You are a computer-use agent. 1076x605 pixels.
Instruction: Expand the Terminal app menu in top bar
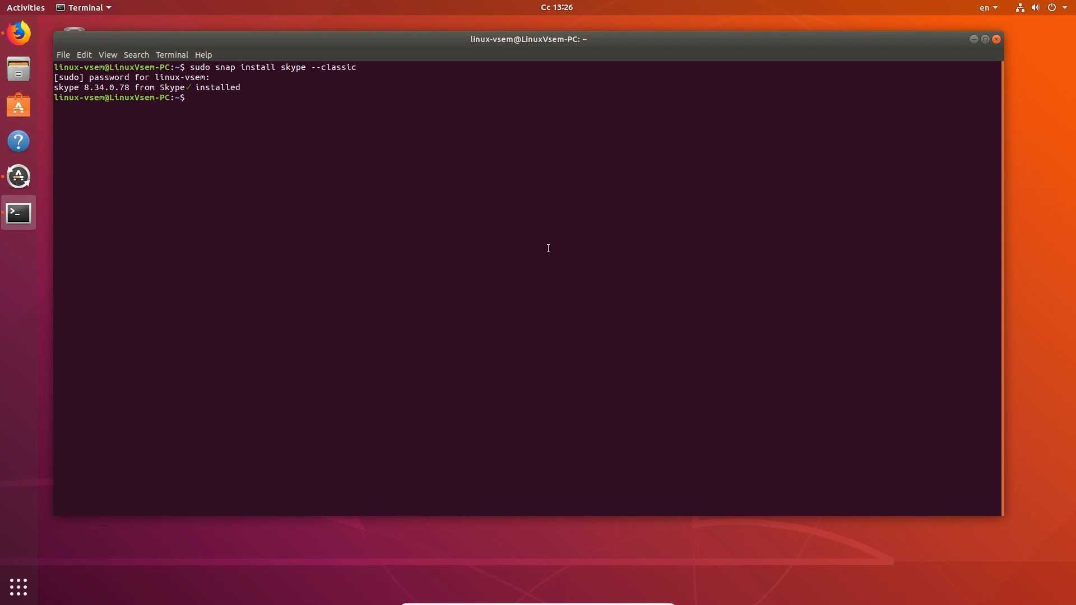click(84, 8)
